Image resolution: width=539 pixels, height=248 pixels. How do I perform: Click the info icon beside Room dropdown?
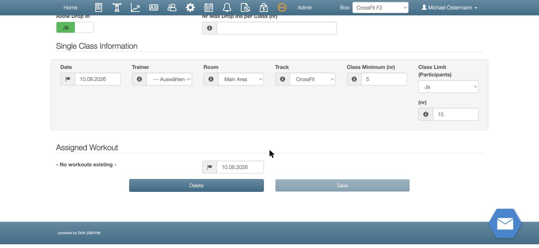coord(211,79)
